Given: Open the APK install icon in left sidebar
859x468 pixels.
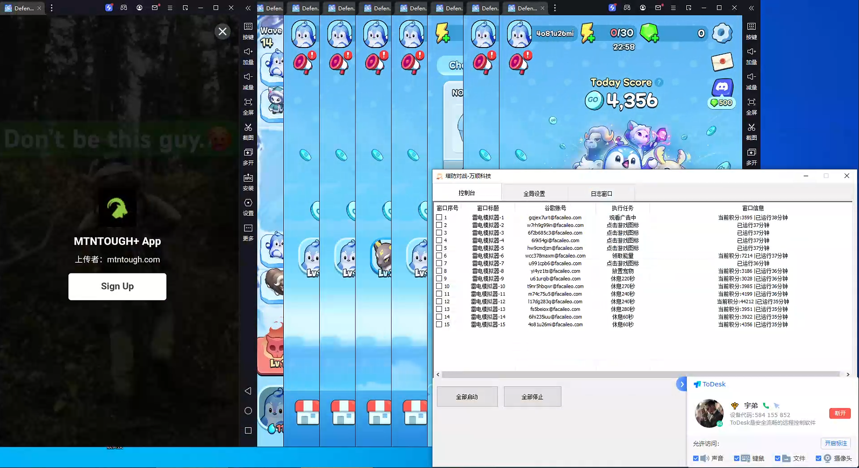Looking at the screenshot, I should [248, 178].
